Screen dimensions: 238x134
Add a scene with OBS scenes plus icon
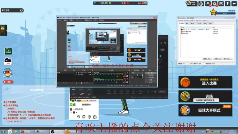coord(58,83)
